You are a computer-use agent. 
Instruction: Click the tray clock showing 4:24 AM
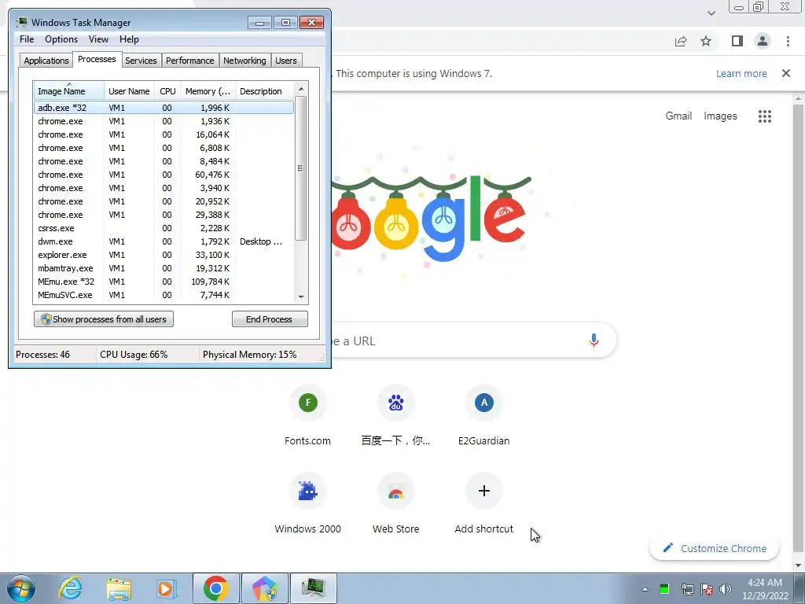click(x=765, y=589)
